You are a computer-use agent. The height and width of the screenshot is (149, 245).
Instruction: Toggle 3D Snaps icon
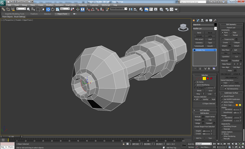[x=88, y=9]
